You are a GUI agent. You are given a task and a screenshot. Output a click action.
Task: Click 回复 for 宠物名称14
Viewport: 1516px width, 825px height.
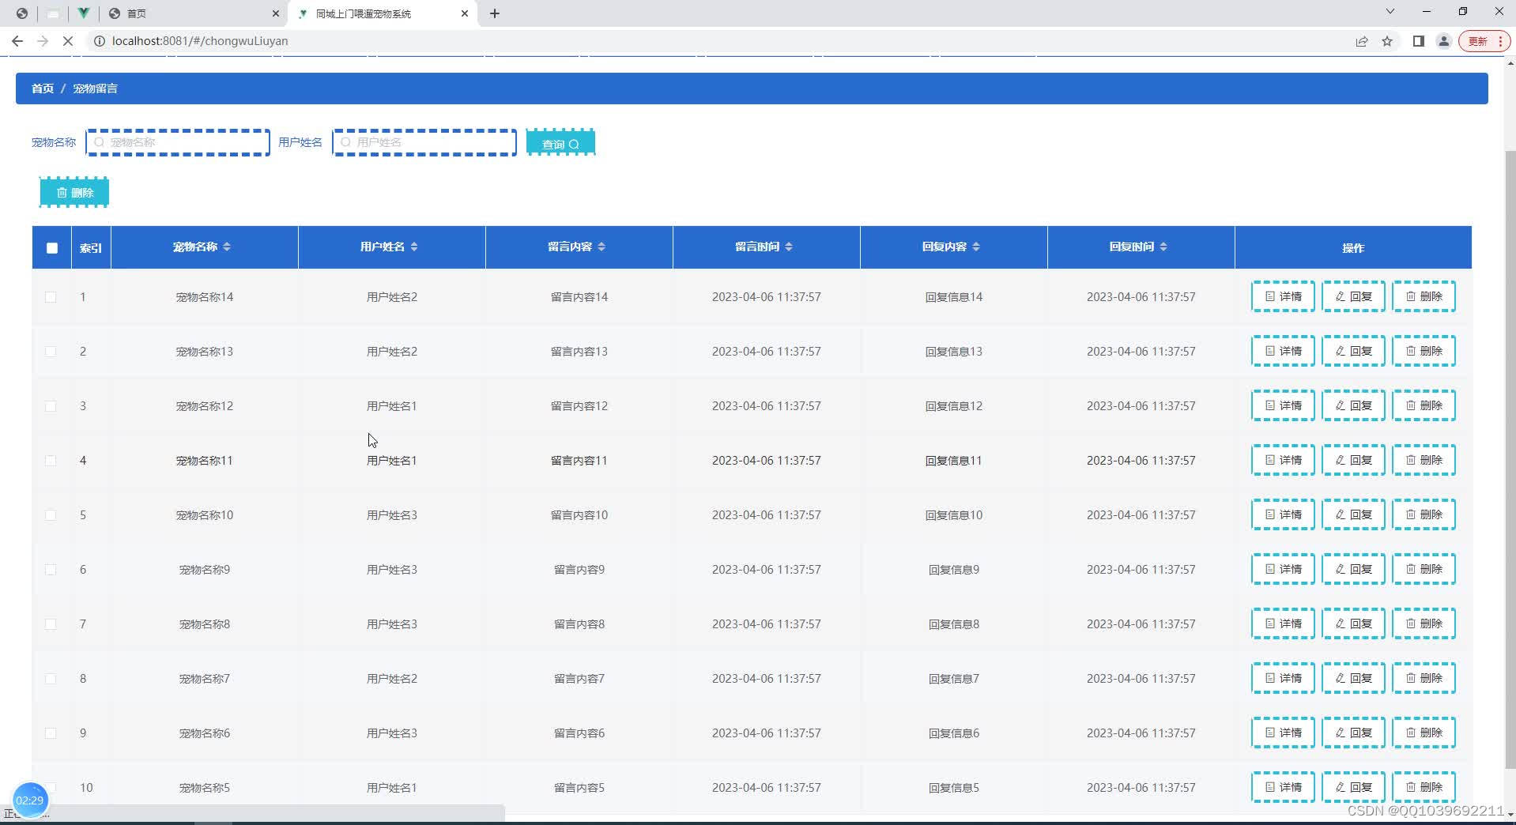coord(1353,296)
